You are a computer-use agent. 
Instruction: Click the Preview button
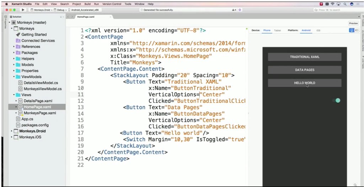point(353,23)
